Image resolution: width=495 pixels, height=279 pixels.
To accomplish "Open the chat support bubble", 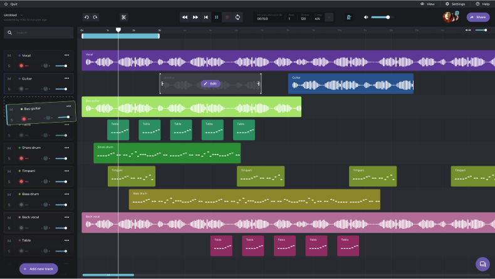I will [x=482, y=264].
